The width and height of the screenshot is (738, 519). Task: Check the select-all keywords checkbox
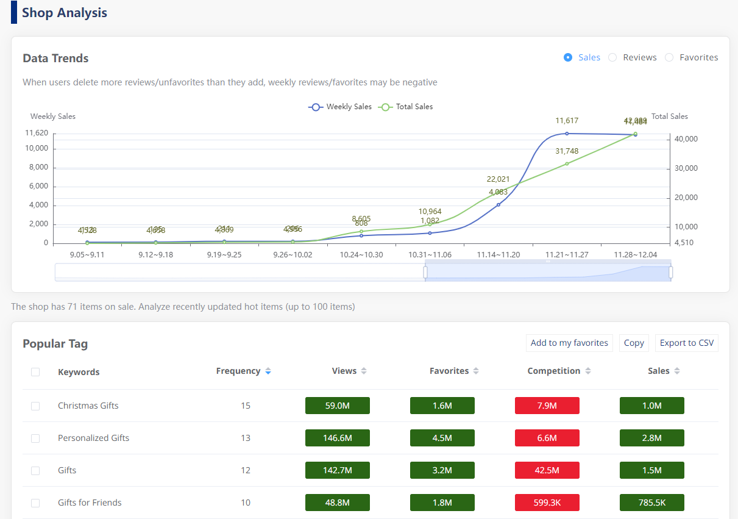[35, 372]
